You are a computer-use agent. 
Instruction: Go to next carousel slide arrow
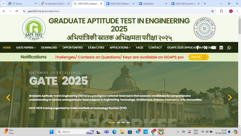[230, 98]
